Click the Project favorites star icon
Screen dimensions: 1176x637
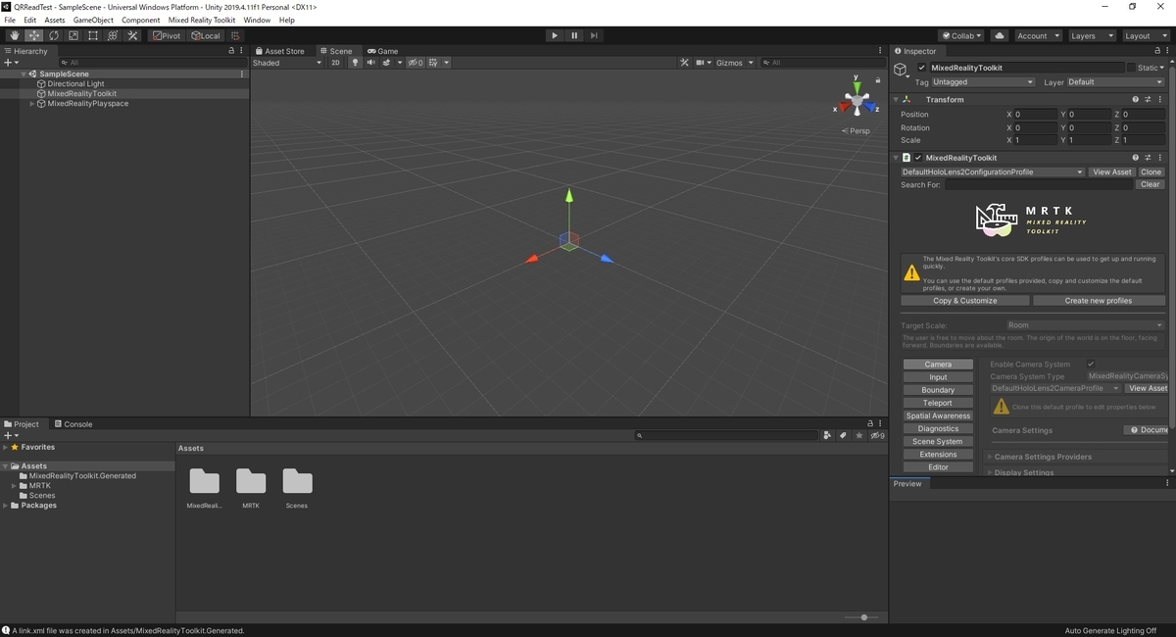click(859, 435)
